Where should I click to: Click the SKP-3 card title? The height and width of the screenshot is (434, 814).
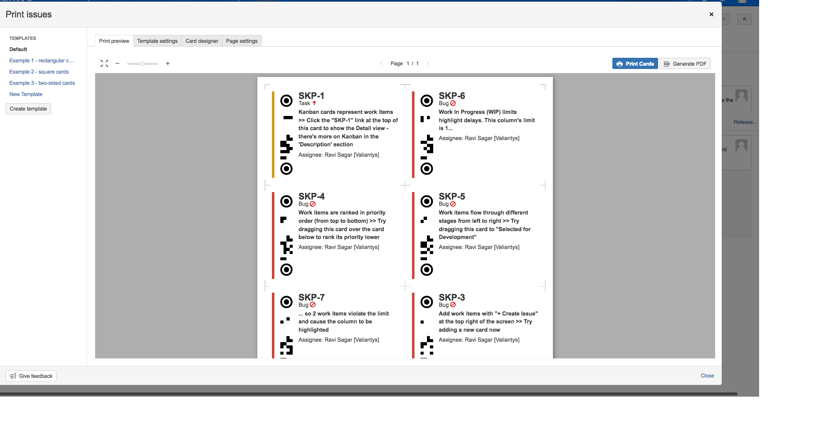tap(452, 297)
